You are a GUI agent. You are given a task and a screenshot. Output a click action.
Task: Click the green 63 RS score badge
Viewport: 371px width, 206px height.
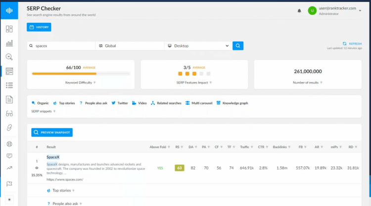pyautogui.click(x=180, y=168)
